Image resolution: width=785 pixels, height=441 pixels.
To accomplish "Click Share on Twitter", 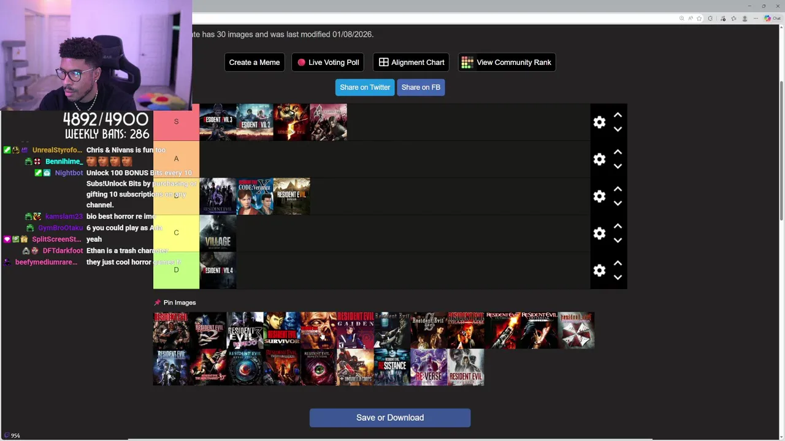I will pyautogui.click(x=365, y=87).
